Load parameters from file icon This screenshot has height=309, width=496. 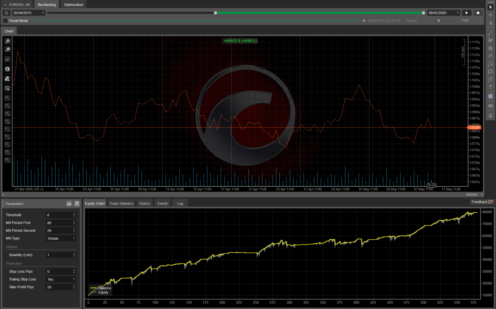(x=69, y=204)
